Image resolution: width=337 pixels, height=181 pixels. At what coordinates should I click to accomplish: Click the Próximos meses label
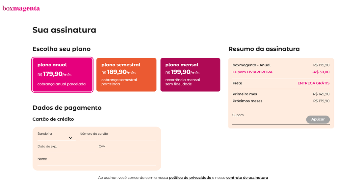click(247, 101)
